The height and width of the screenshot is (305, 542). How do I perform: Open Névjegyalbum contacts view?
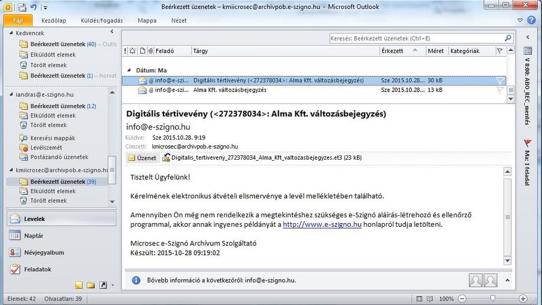click(x=61, y=253)
